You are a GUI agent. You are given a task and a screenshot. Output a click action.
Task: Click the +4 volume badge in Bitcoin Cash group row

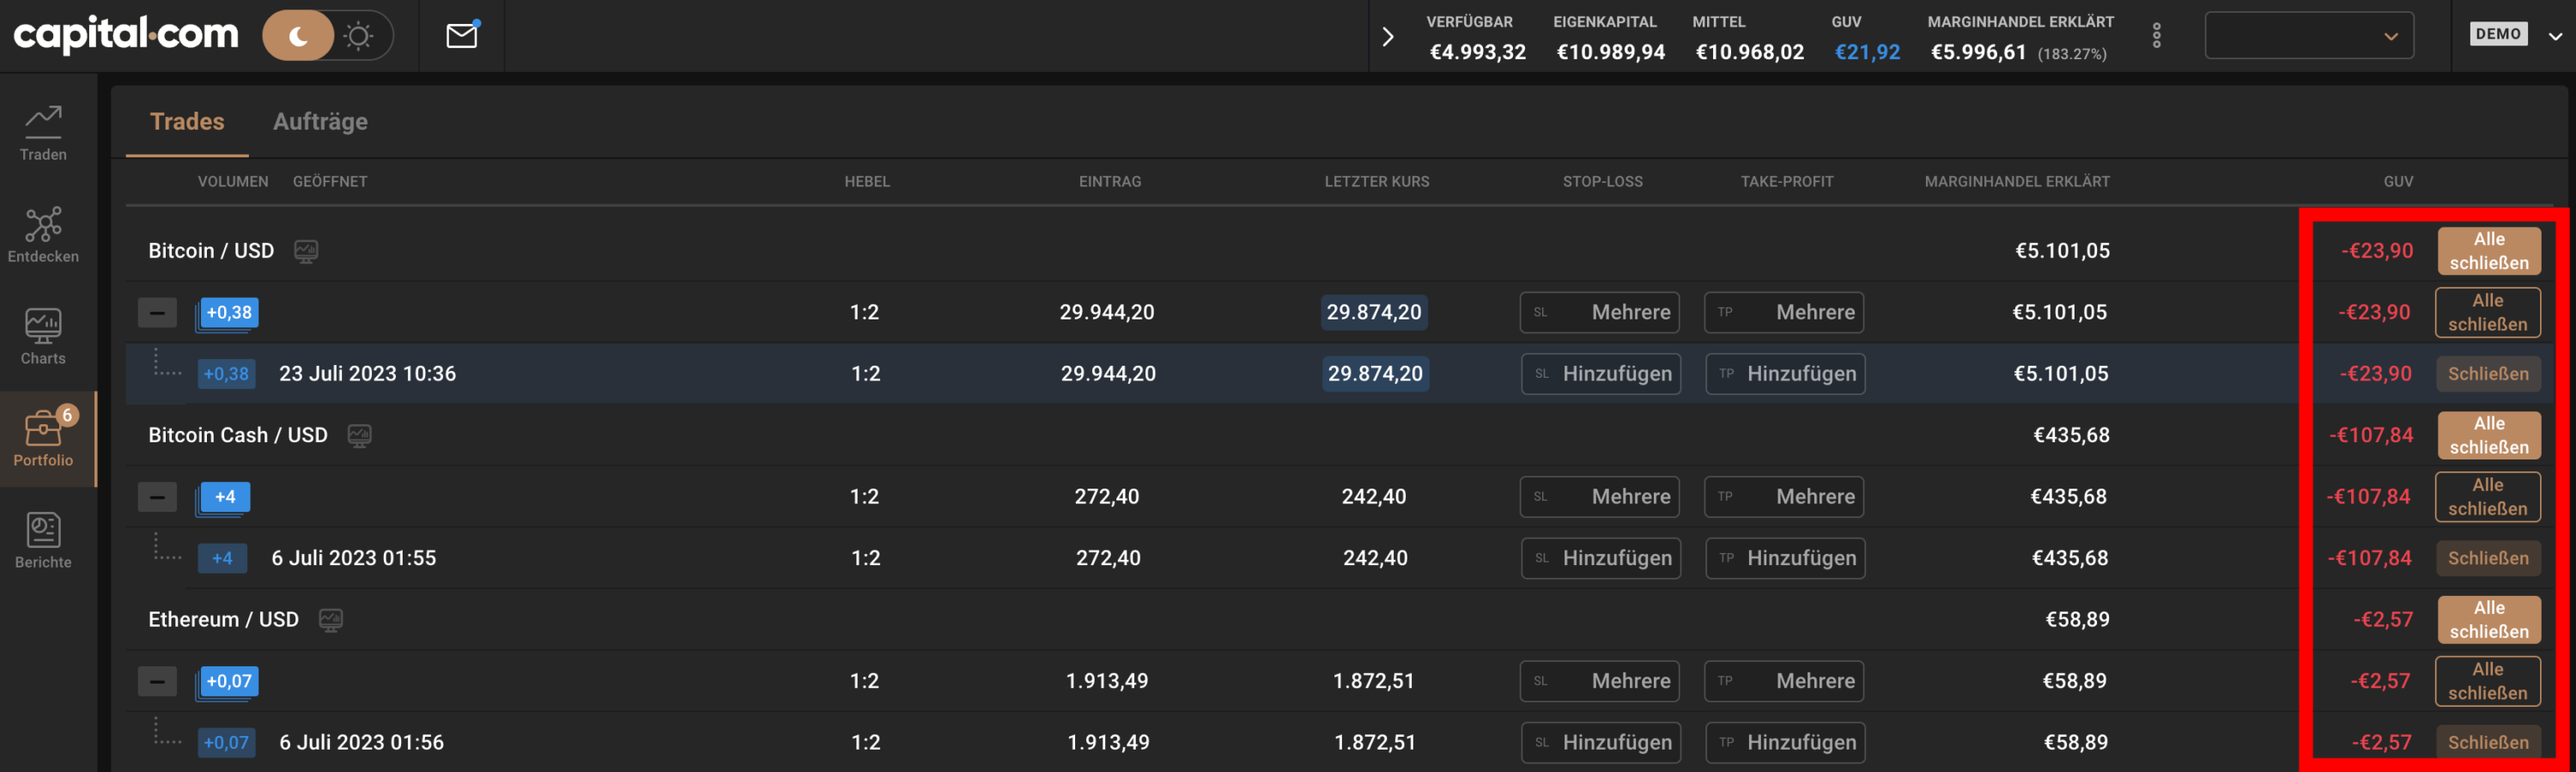pyautogui.click(x=224, y=497)
